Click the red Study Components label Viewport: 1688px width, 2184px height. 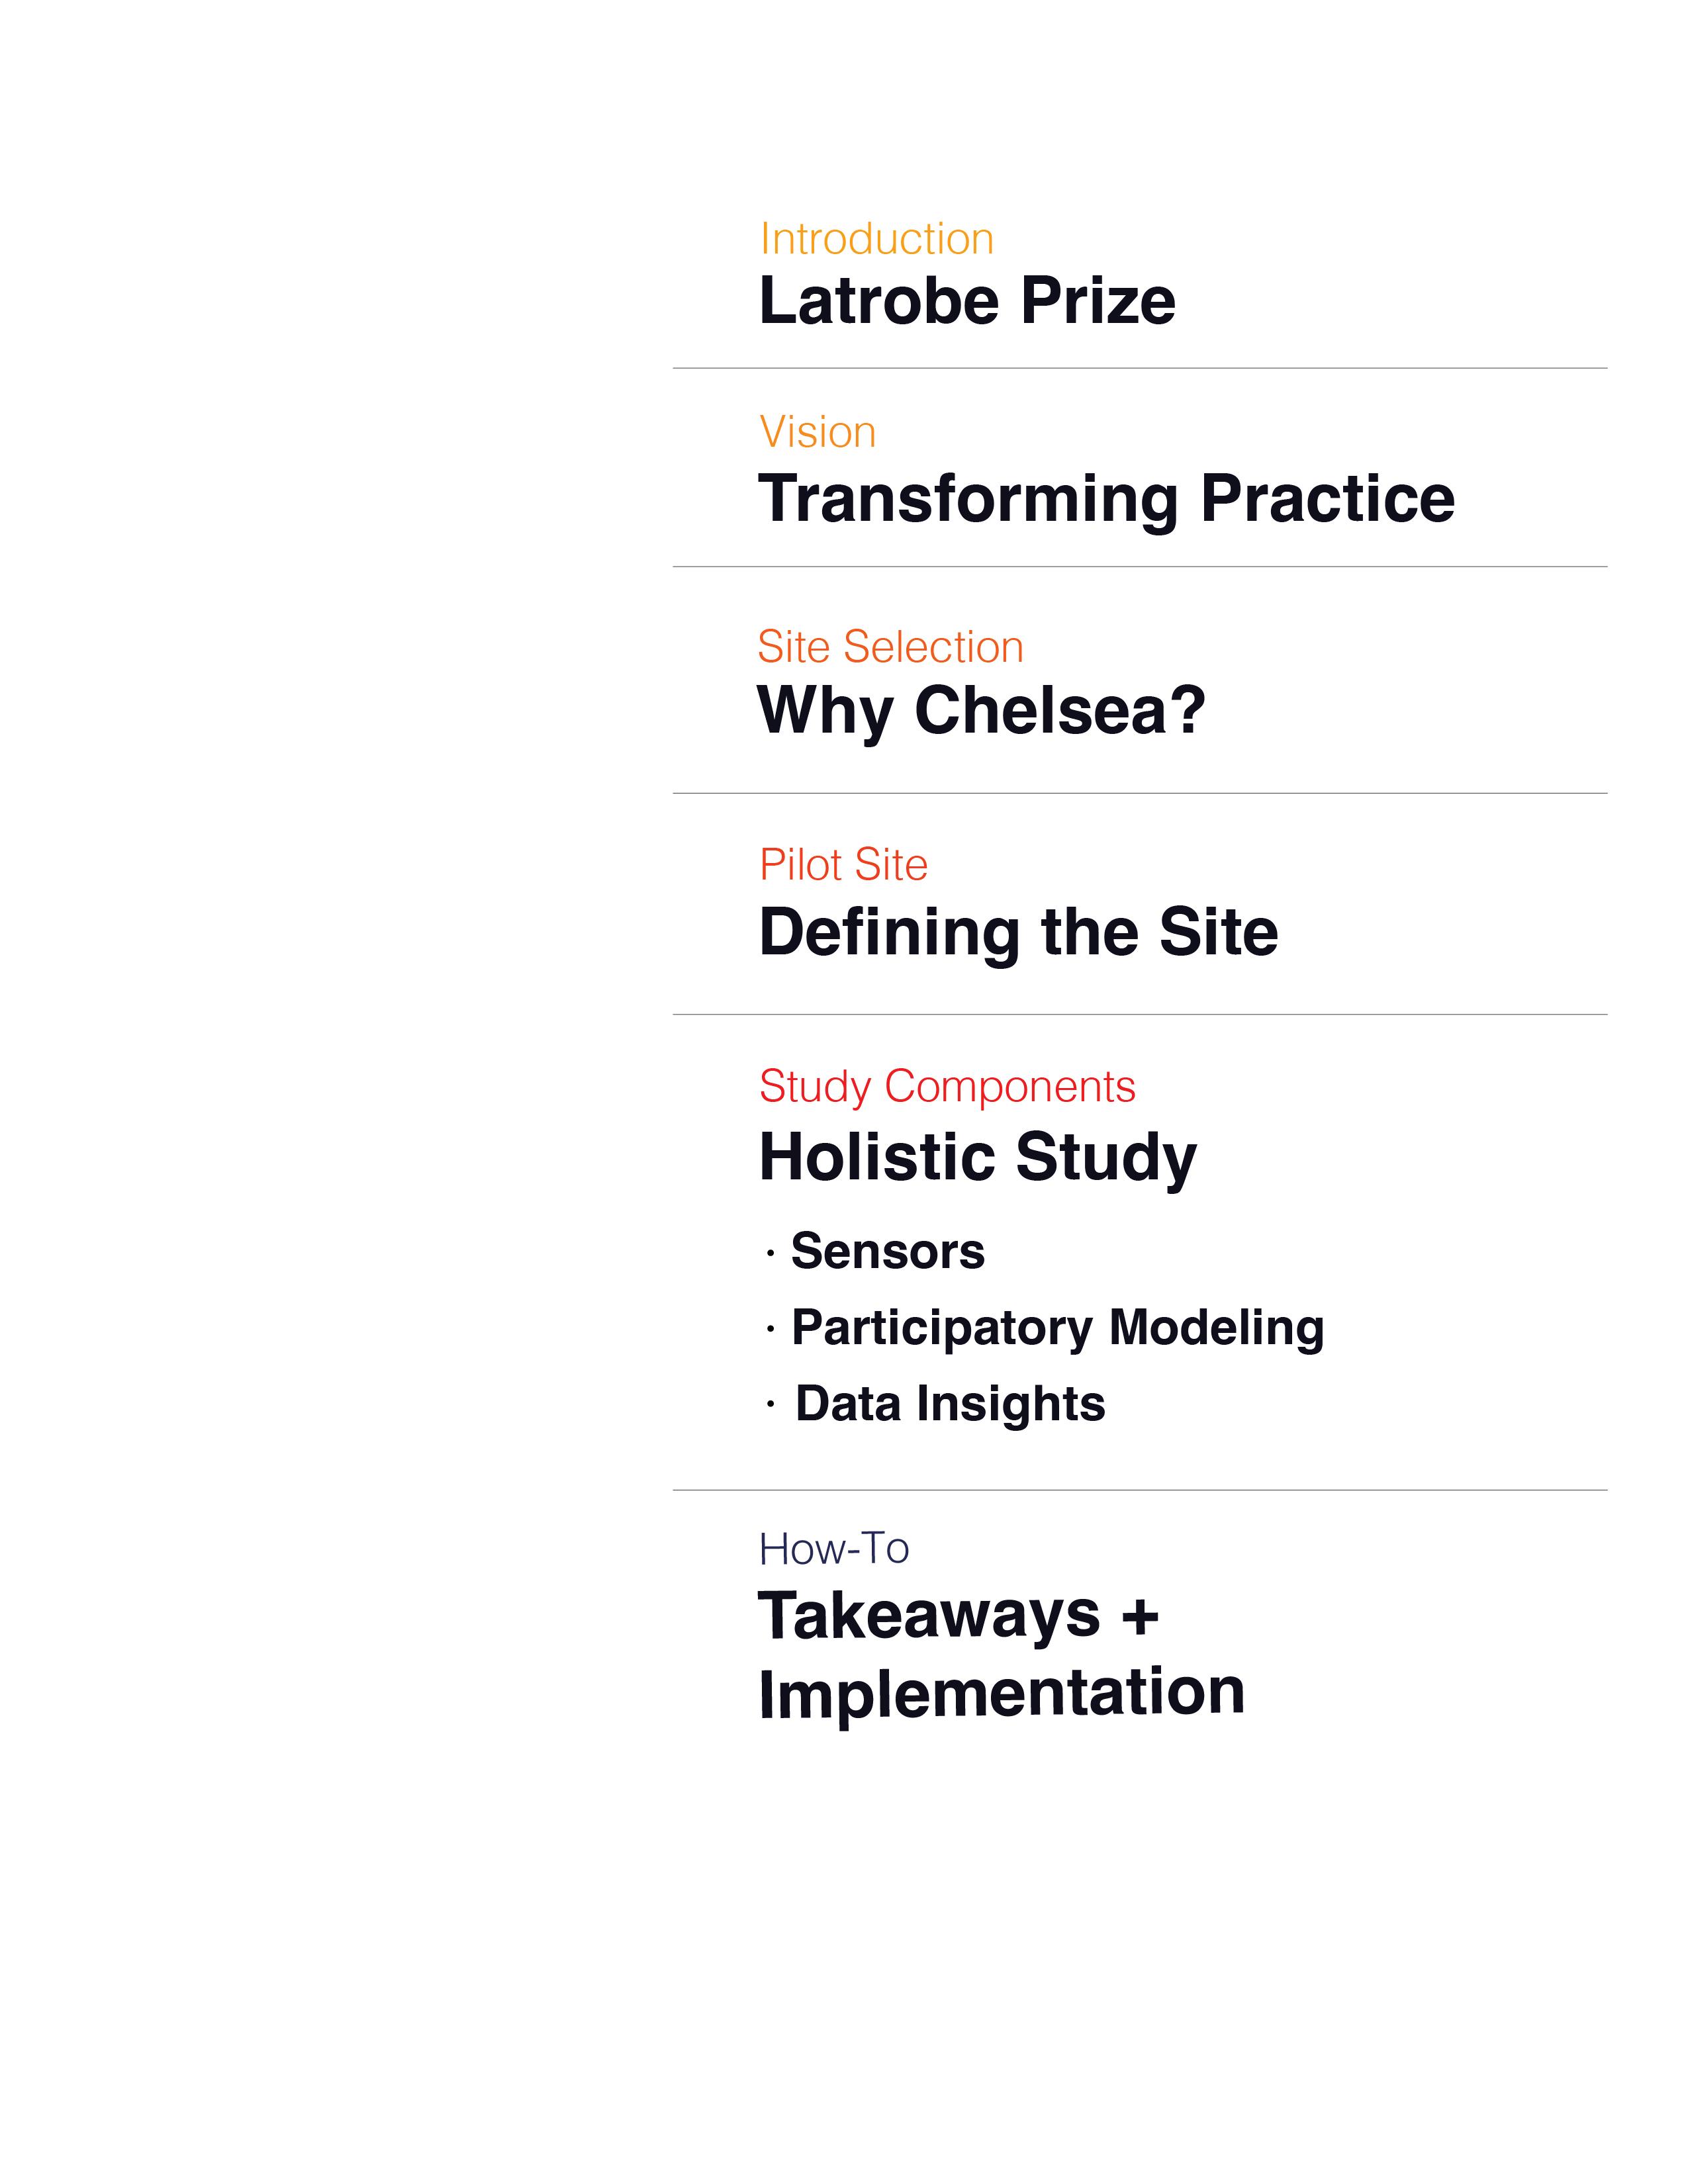coord(947,1086)
